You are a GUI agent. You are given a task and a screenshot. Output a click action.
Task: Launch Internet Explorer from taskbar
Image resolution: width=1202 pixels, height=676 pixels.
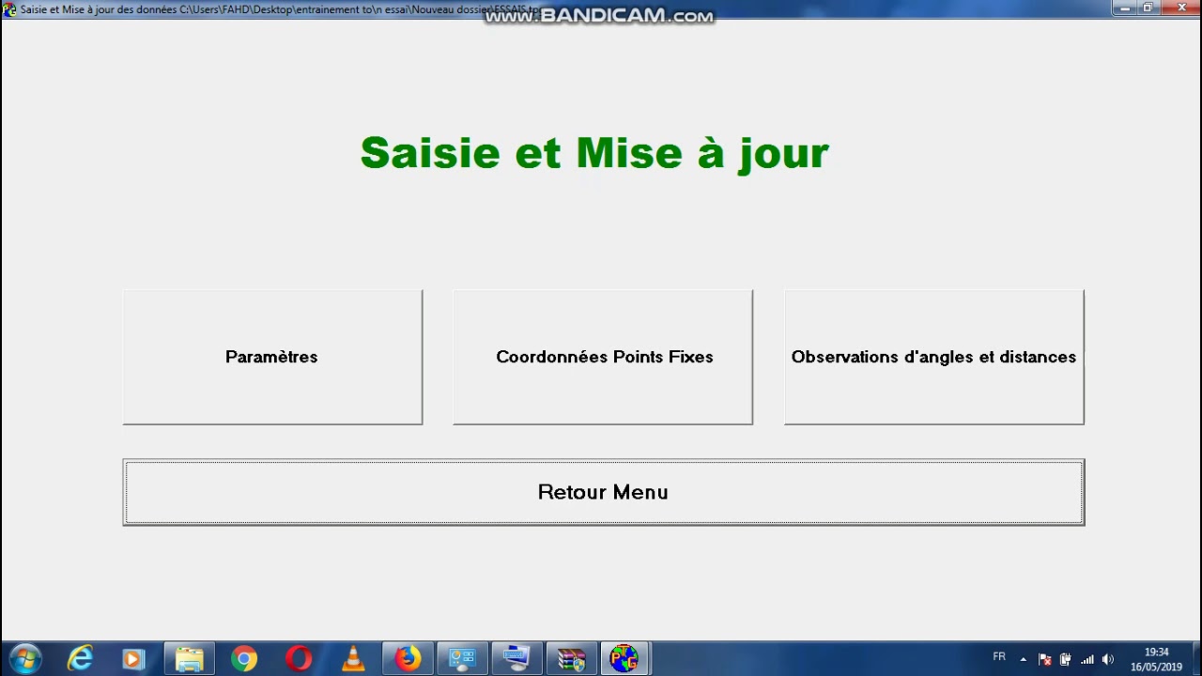[x=80, y=659]
